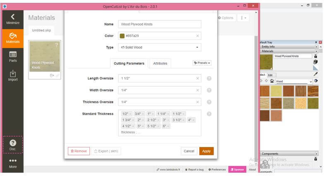Click the #897a29 color swatch
Image resolution: width=324 pixels, height=176 pixels.
click(x=122, y=36)
